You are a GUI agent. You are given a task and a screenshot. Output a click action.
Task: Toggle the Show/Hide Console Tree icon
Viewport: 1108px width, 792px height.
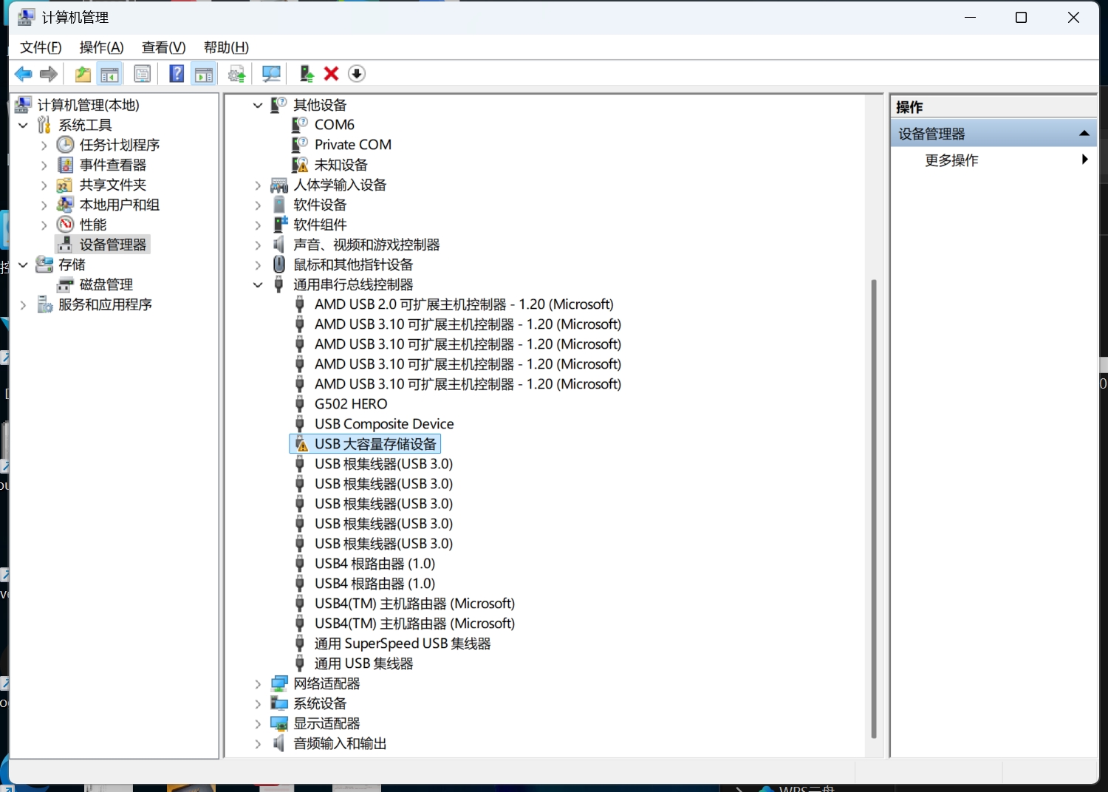pos(109,74)
